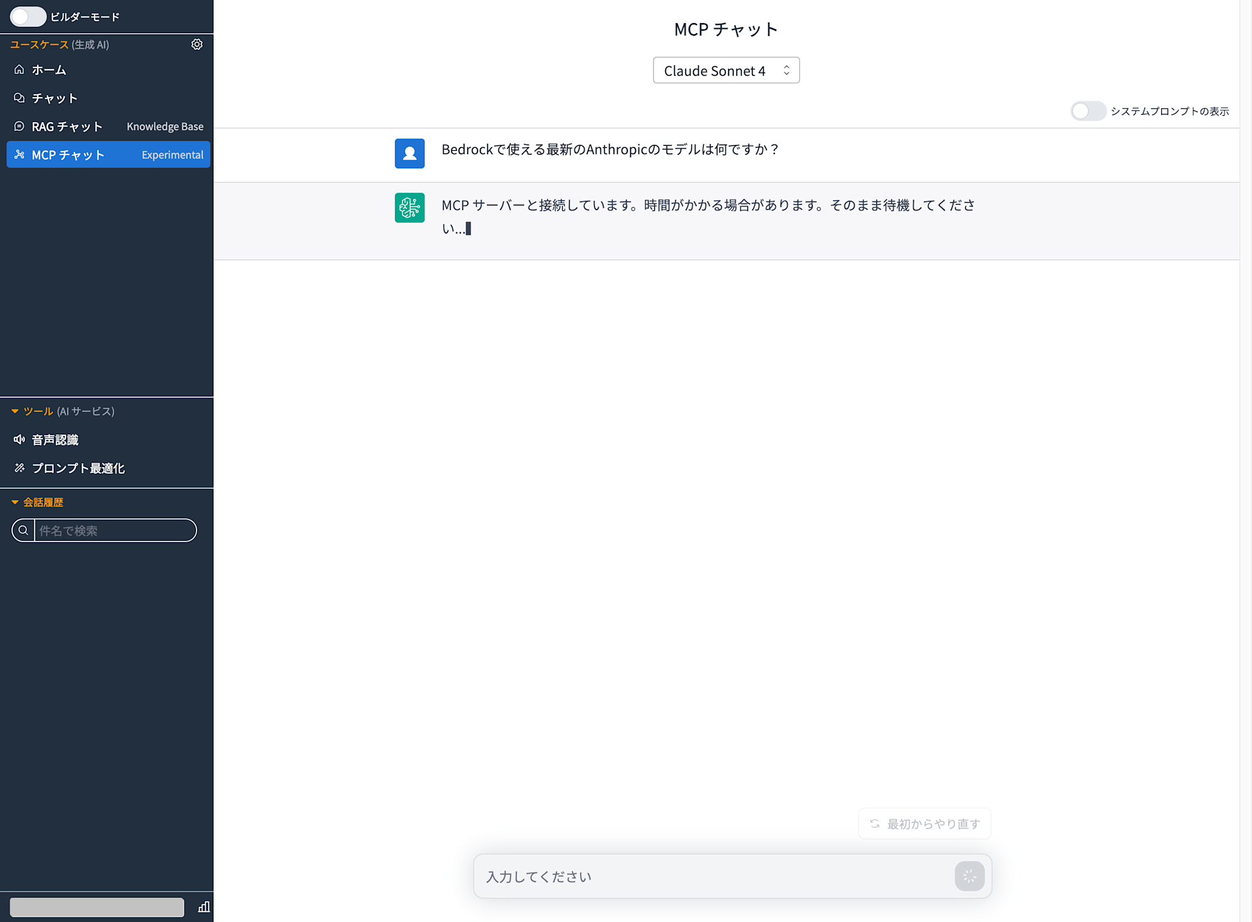The width and height of the screenshot is (1252, 922).
Task: Go to ホーム in sidebar
Action: pos(108,69)
